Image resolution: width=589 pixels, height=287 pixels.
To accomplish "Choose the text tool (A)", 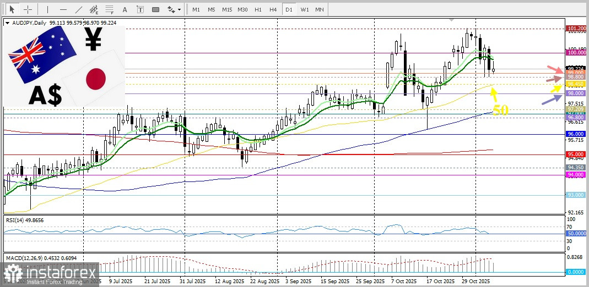I will 125,9.
